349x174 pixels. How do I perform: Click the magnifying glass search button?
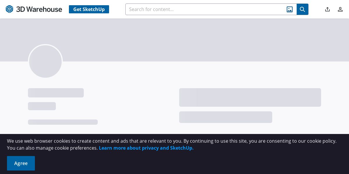pyautogui.click(x=302, y=9)
